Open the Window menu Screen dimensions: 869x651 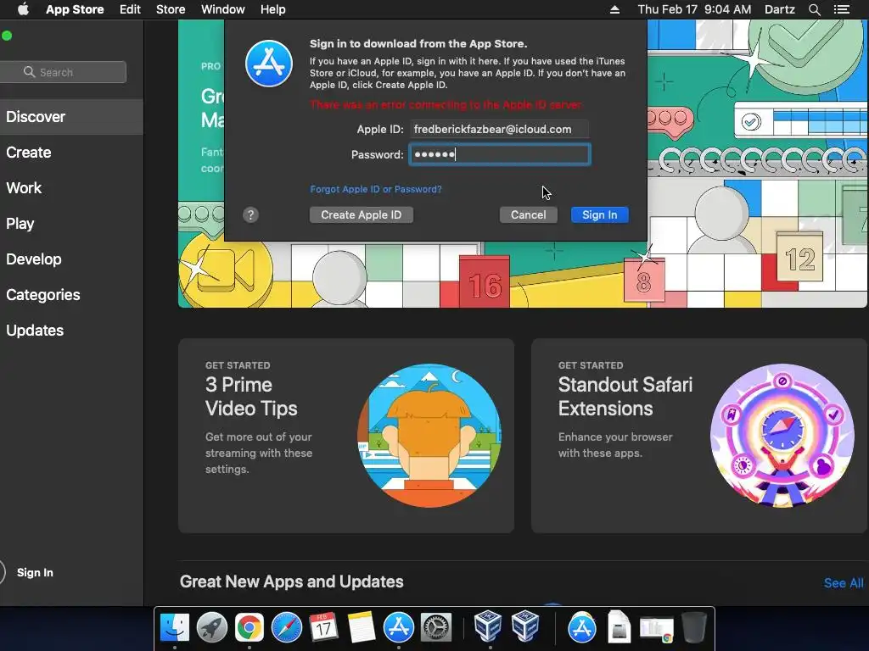coord(223,9)
